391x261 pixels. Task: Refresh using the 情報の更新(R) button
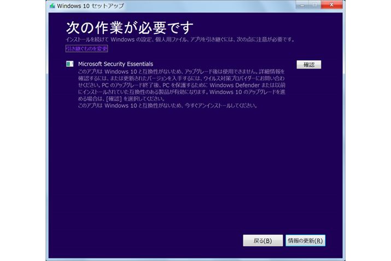click(306, 241)
